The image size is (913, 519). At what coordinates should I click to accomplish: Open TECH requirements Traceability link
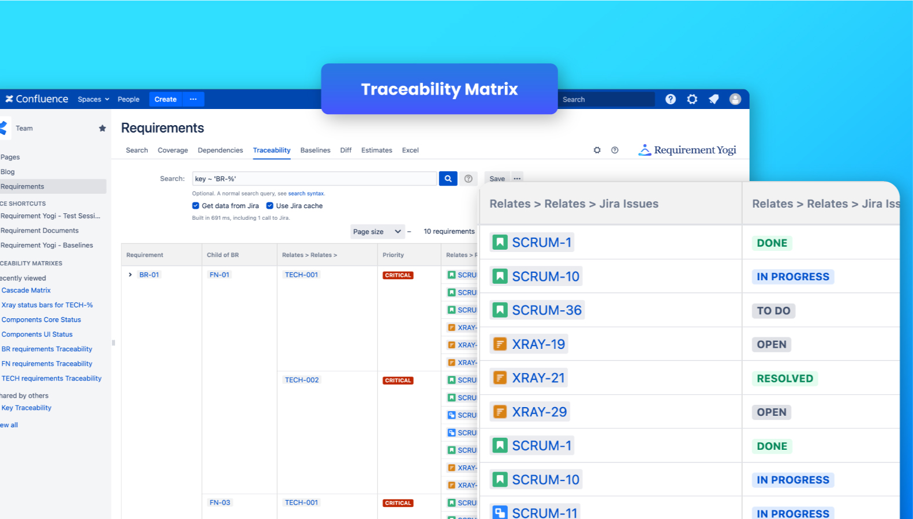pyautogui.click(x=51, y=378)
